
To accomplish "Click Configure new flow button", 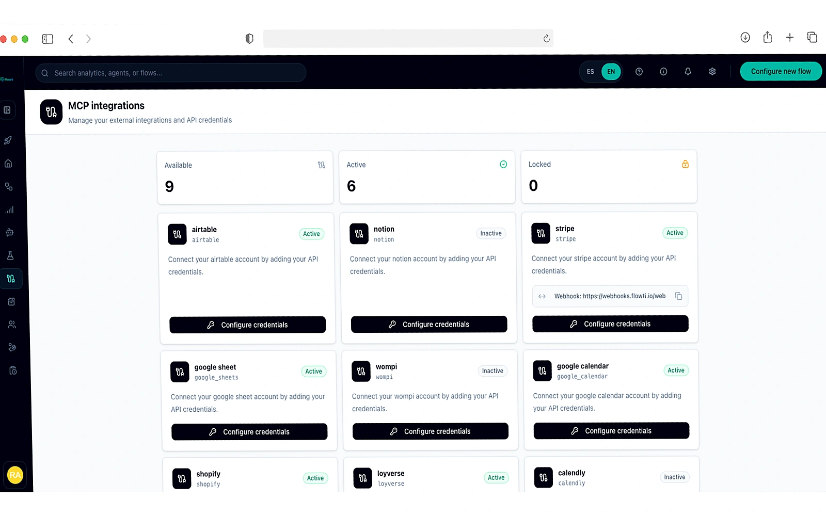I will coord(781,71).
